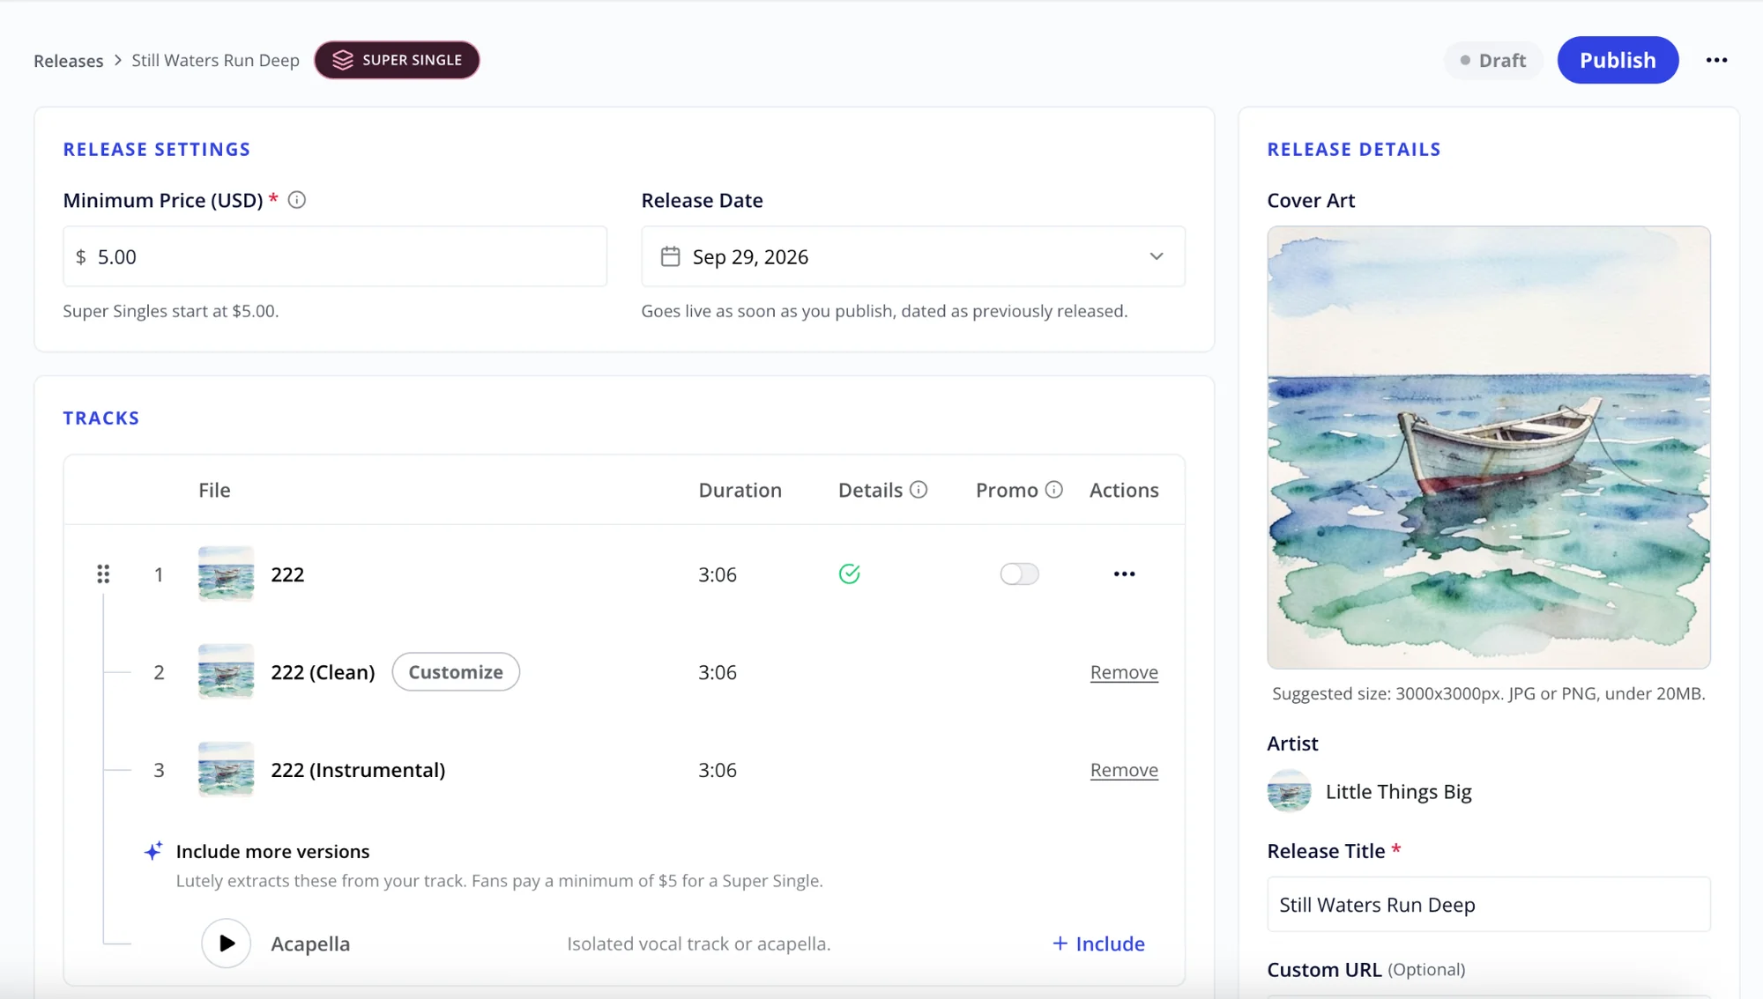The width and height of the screenshot is (1763, 999).
Task: Go to Releases in the breadcrumb
Action: 69,61
